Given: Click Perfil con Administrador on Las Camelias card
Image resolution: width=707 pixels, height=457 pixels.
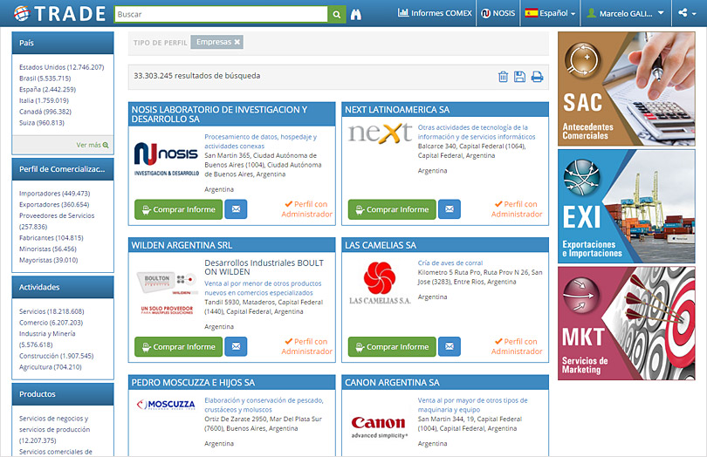Looking at the screenshot, I should tap(517, 346).
